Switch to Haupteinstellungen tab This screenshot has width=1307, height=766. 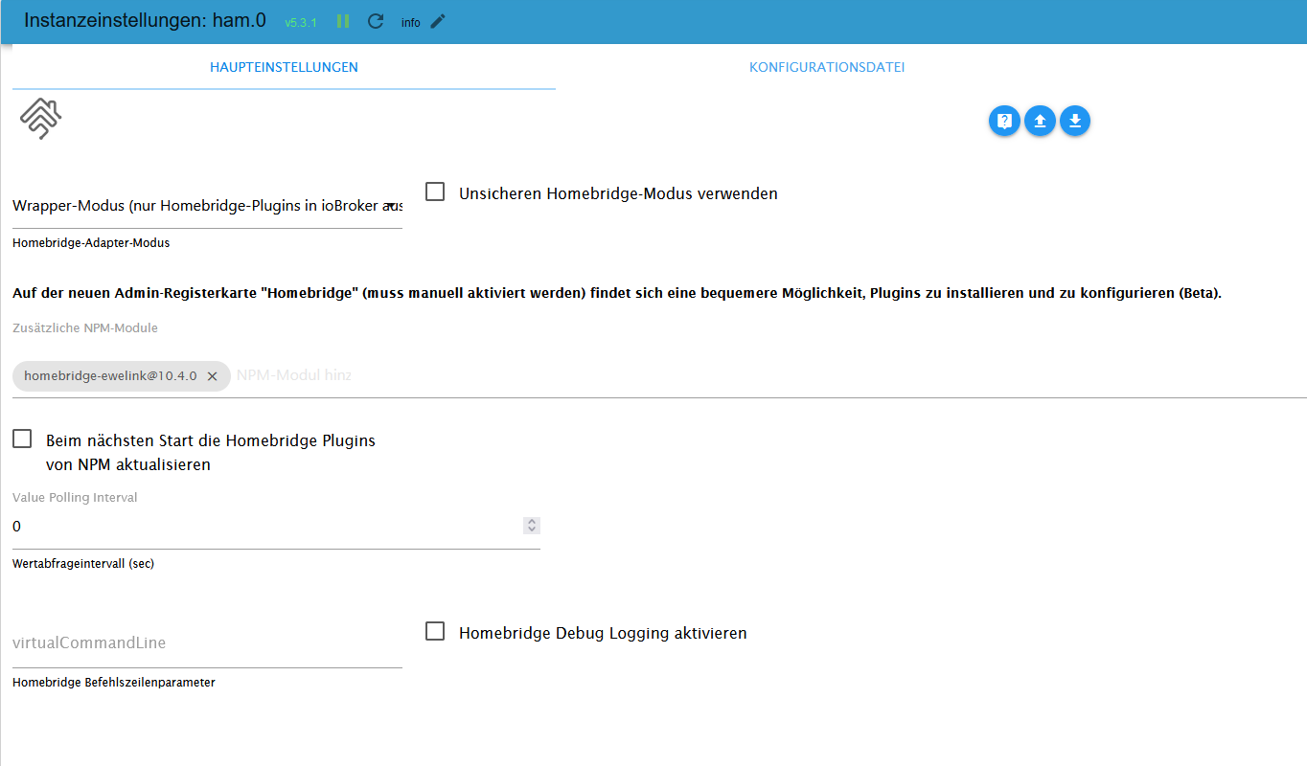coord(284,67)
